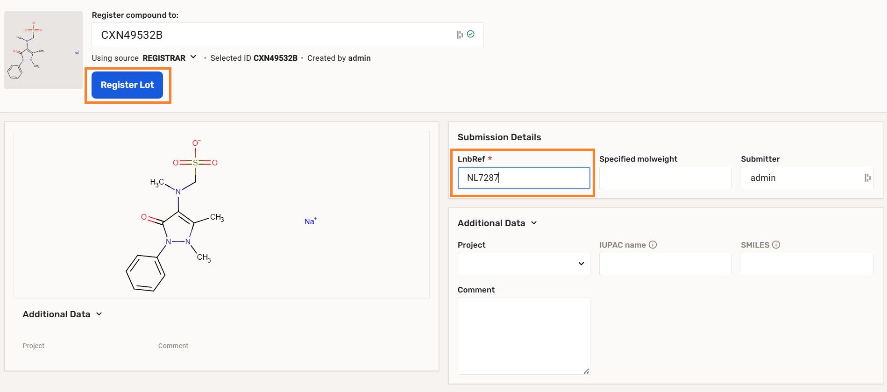This screenshot has height=392, width=887.
Task: Click the Register Lot button
Action: click(127, 85)
